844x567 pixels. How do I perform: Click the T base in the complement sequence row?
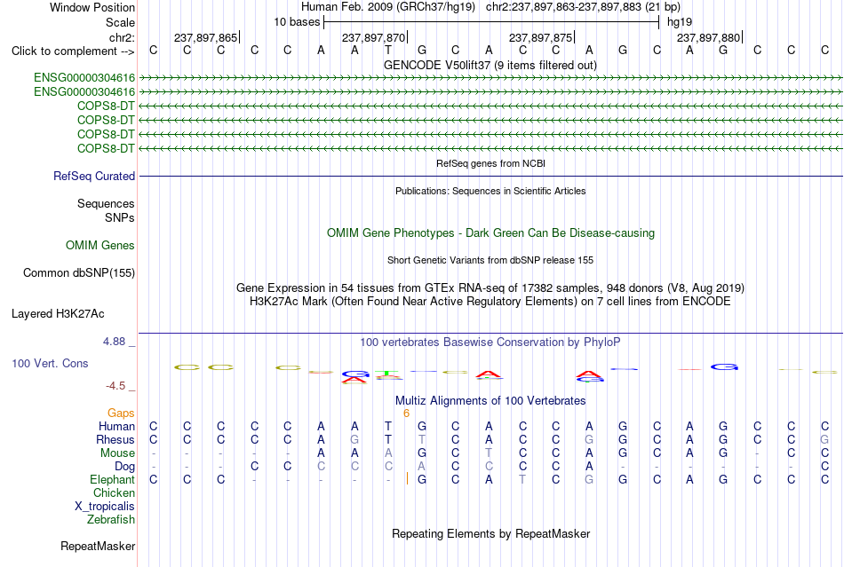(x=388, y=51)
